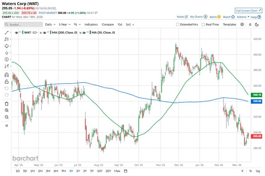Hide the MA (200, Close, 0) indicator
Viewport: 265px width, 176px height.
click(x=45, y=32)
